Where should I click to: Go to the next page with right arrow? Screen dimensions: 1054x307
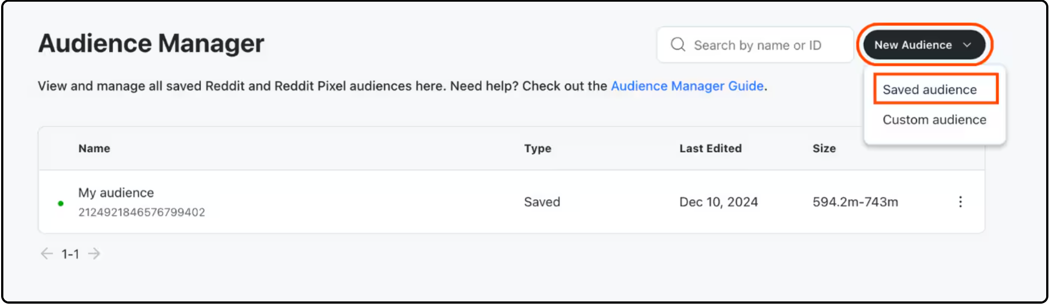coord(95,254)
